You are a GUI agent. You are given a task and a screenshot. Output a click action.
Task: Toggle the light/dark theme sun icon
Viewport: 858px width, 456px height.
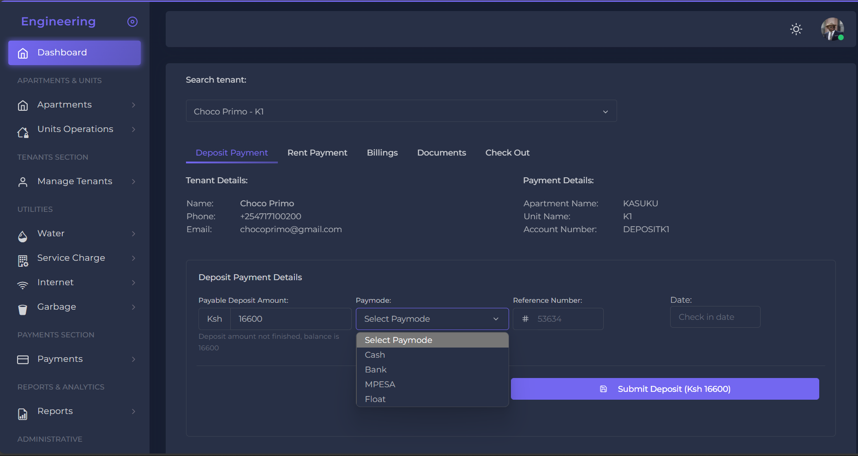[796, 30]
